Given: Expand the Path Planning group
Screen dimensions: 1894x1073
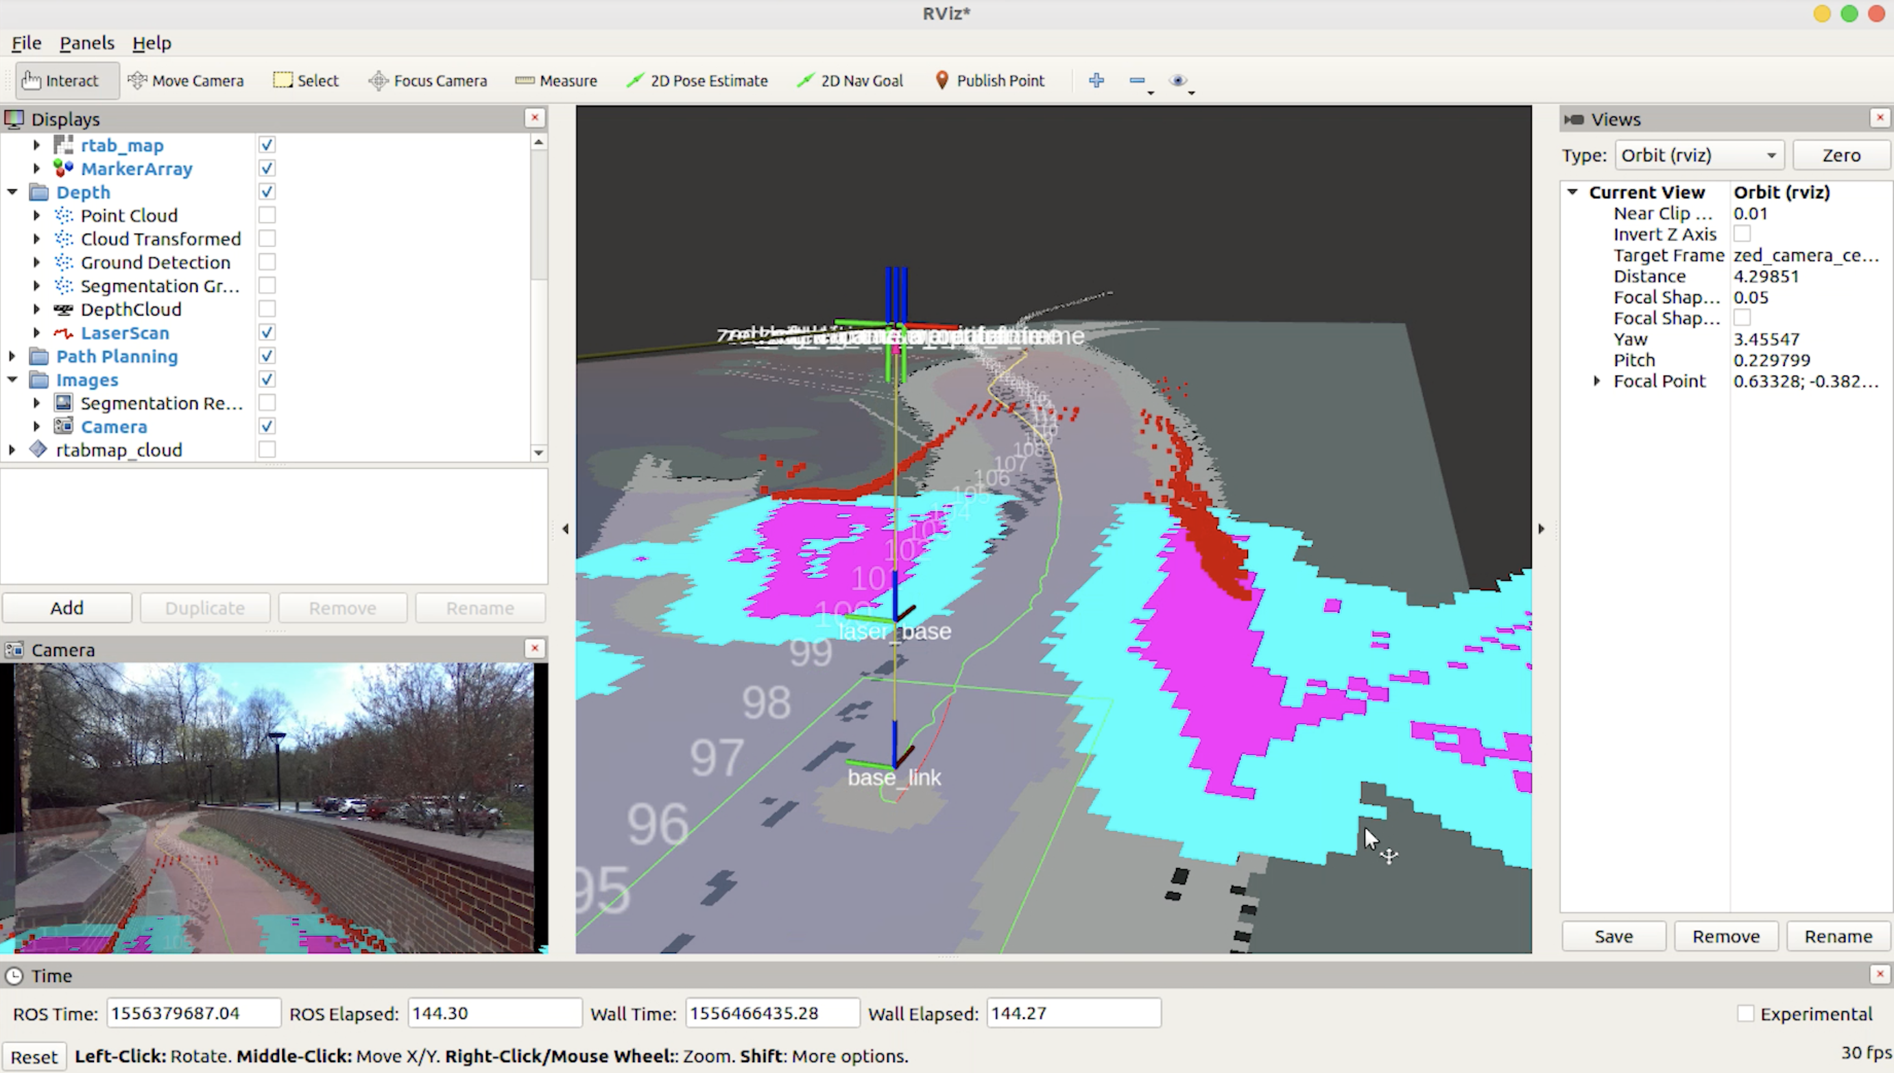Looking at the screenshot, I should tap(12, 357).
